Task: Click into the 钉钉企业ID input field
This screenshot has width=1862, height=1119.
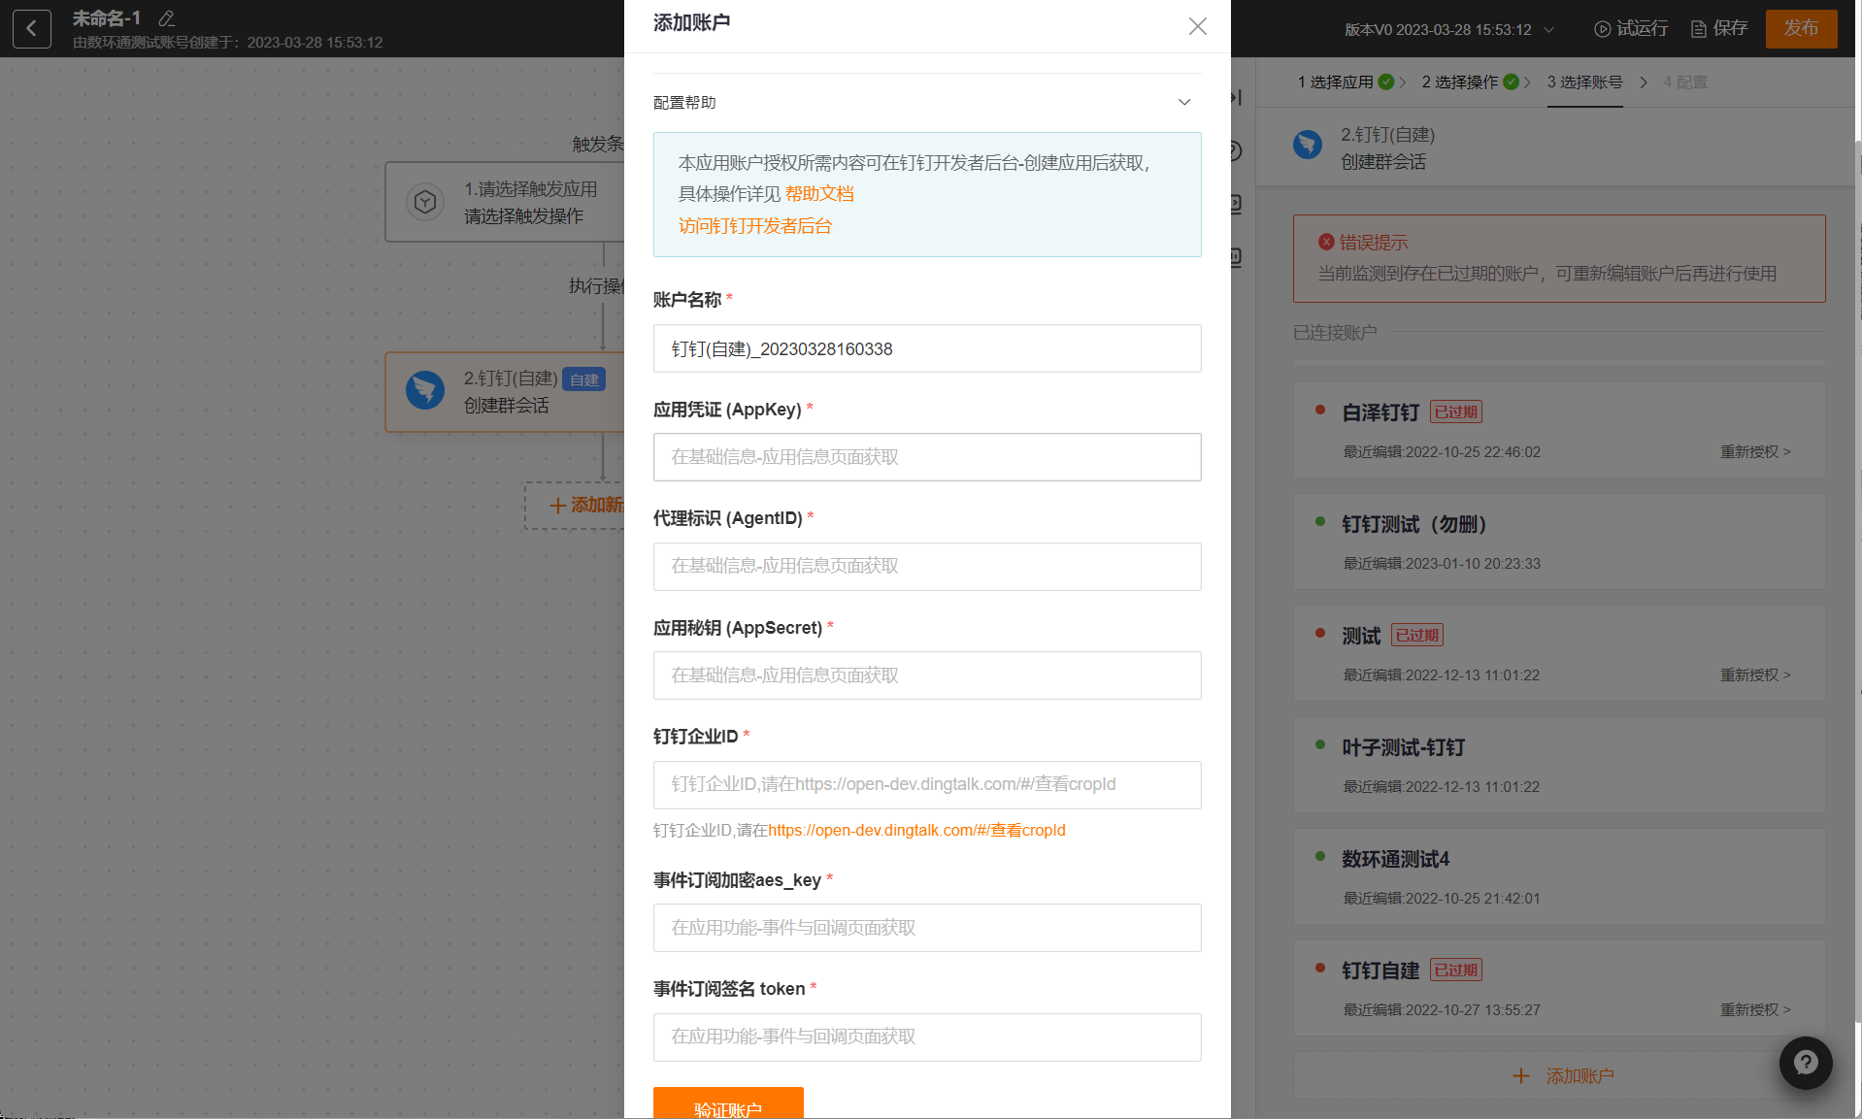Action: click(x=926, y=785)
